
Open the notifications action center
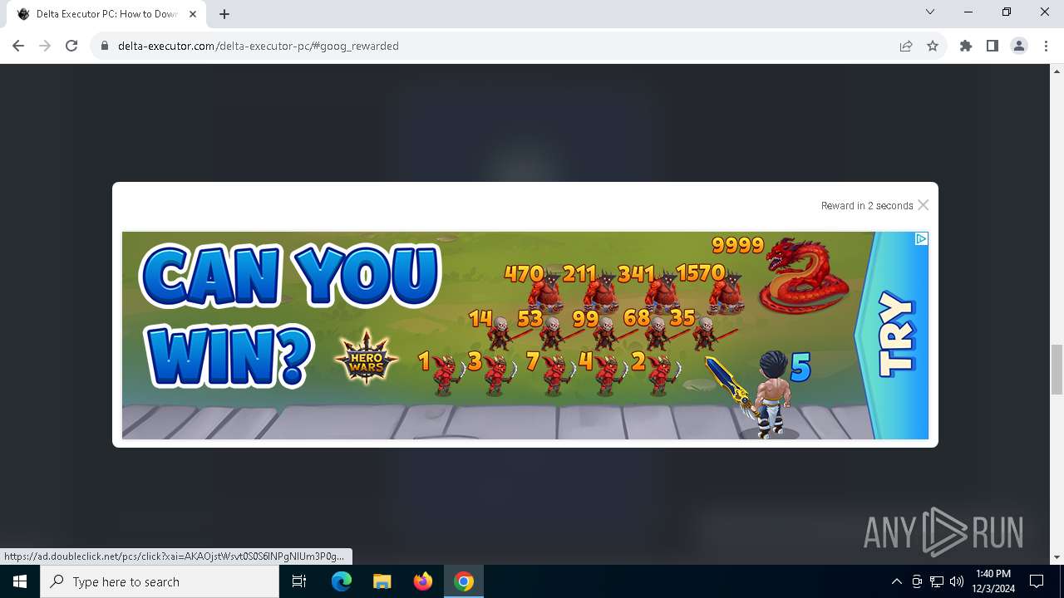tap(1037, 581)
